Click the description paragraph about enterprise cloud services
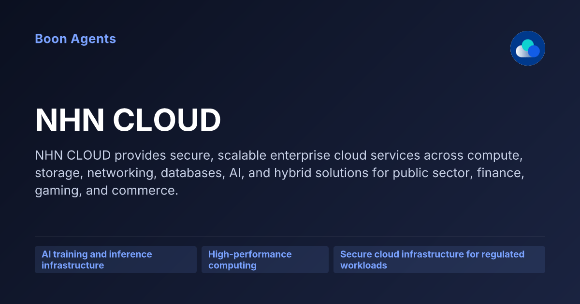 pyautogui.click(x=280, y=173)
